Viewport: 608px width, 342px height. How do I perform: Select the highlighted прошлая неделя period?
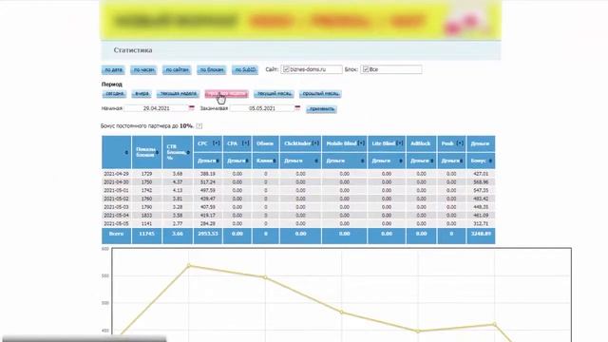[226, 94]
